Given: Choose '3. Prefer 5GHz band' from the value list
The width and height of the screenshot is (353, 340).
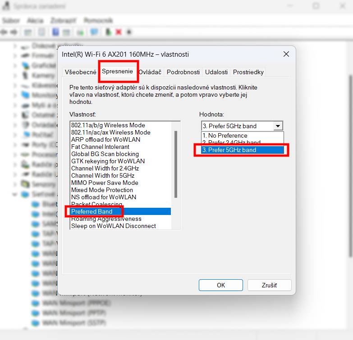Looking at the screenshot, I should [x=242, y=150].
